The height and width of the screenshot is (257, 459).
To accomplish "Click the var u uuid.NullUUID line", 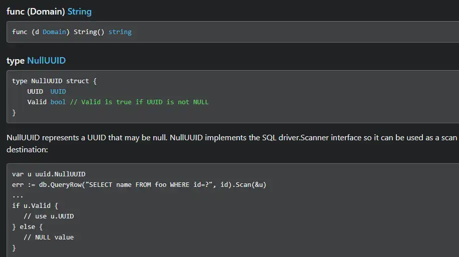I will tap(49, 174).
